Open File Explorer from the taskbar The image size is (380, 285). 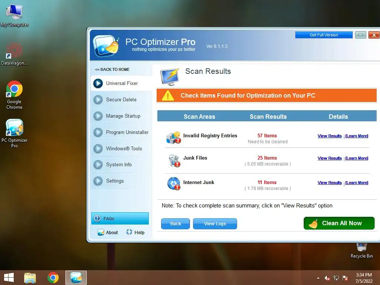click(30, 278)
